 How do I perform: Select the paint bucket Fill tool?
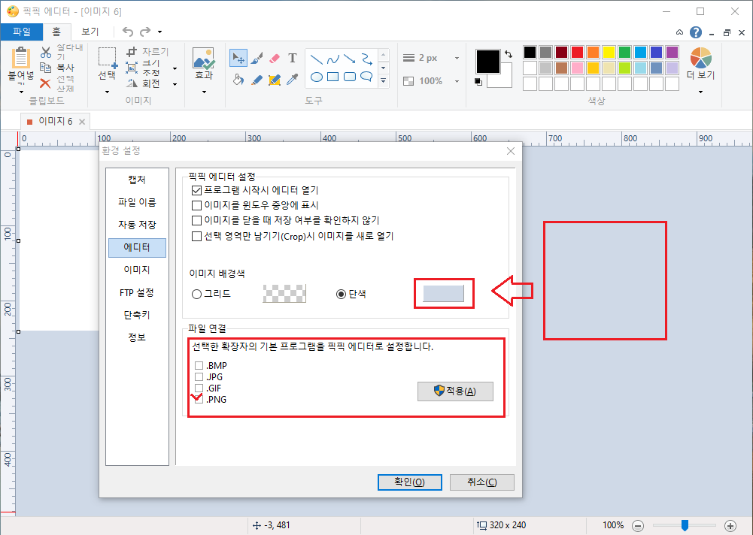tap(238, 80)
